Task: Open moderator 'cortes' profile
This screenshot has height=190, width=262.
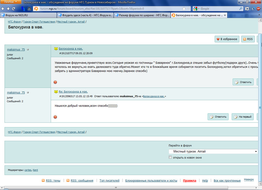Action: pyautogui.click(x=28, y=170)
